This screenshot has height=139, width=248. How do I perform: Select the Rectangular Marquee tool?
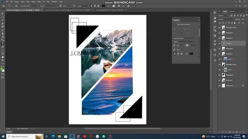pyautogui.click(x=3, y=17)
